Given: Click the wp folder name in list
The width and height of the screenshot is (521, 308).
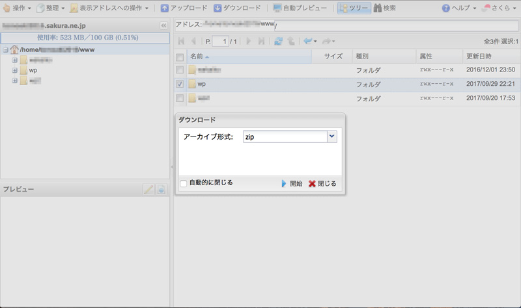Looking at the screenshot, I should coord(201,84).
